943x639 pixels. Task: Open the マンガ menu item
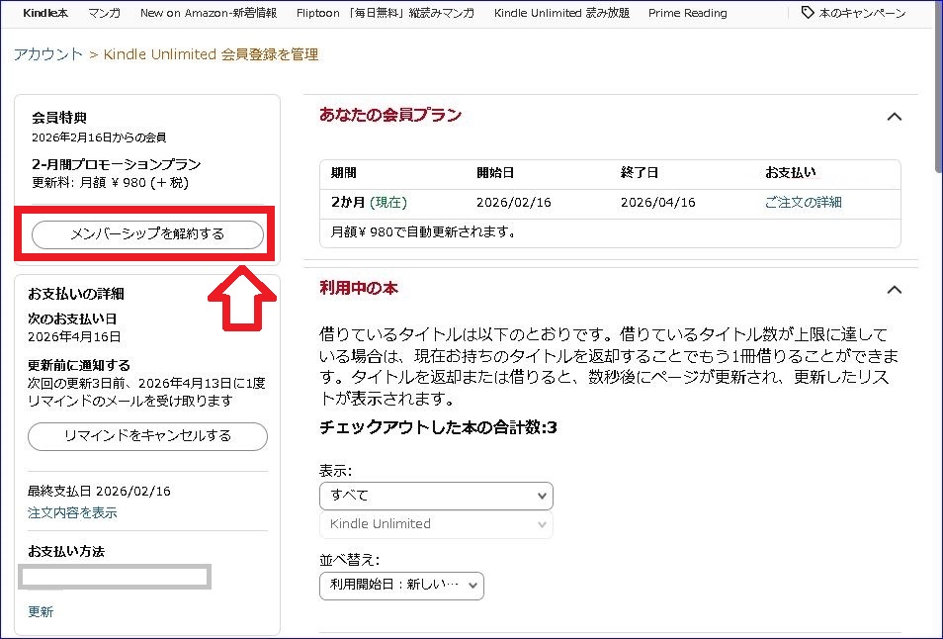[104, 13]
